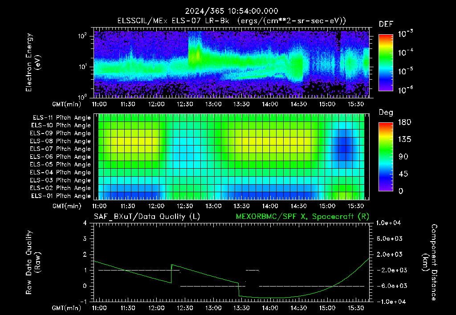
Task: Click ELS-04 Pitch Angle row label
Action: pos(61,172)
